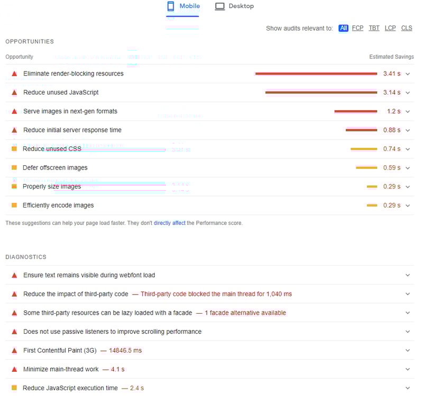Image resolution: width=423 pixels, height=396 pixels.
Task: Filter audits by CLS
Action: 407,28
